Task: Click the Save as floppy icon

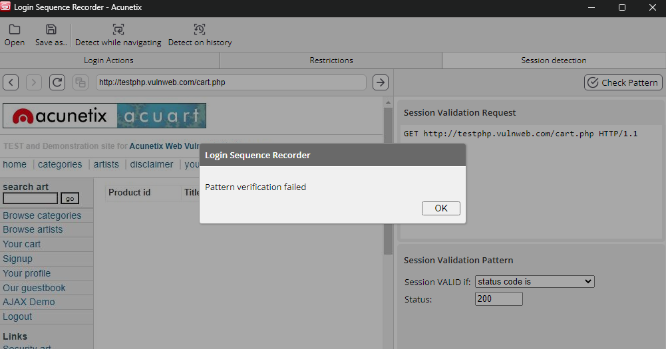Action: click(x=51, y=29)
